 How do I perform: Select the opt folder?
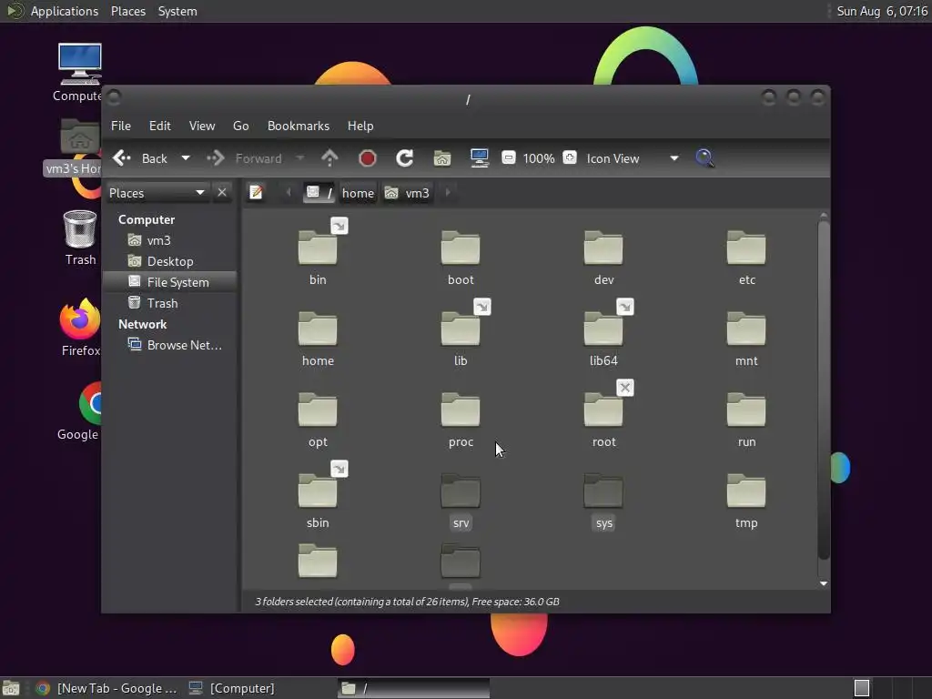318,410
